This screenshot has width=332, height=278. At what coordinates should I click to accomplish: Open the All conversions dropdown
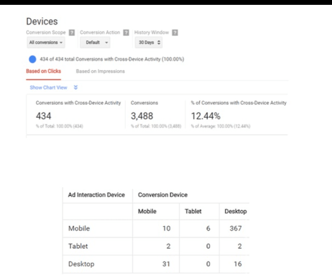click(46, 43)
